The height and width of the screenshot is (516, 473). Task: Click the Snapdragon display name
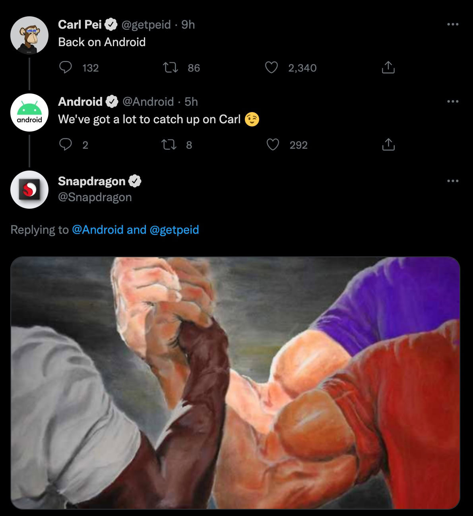tap(91, 181)
